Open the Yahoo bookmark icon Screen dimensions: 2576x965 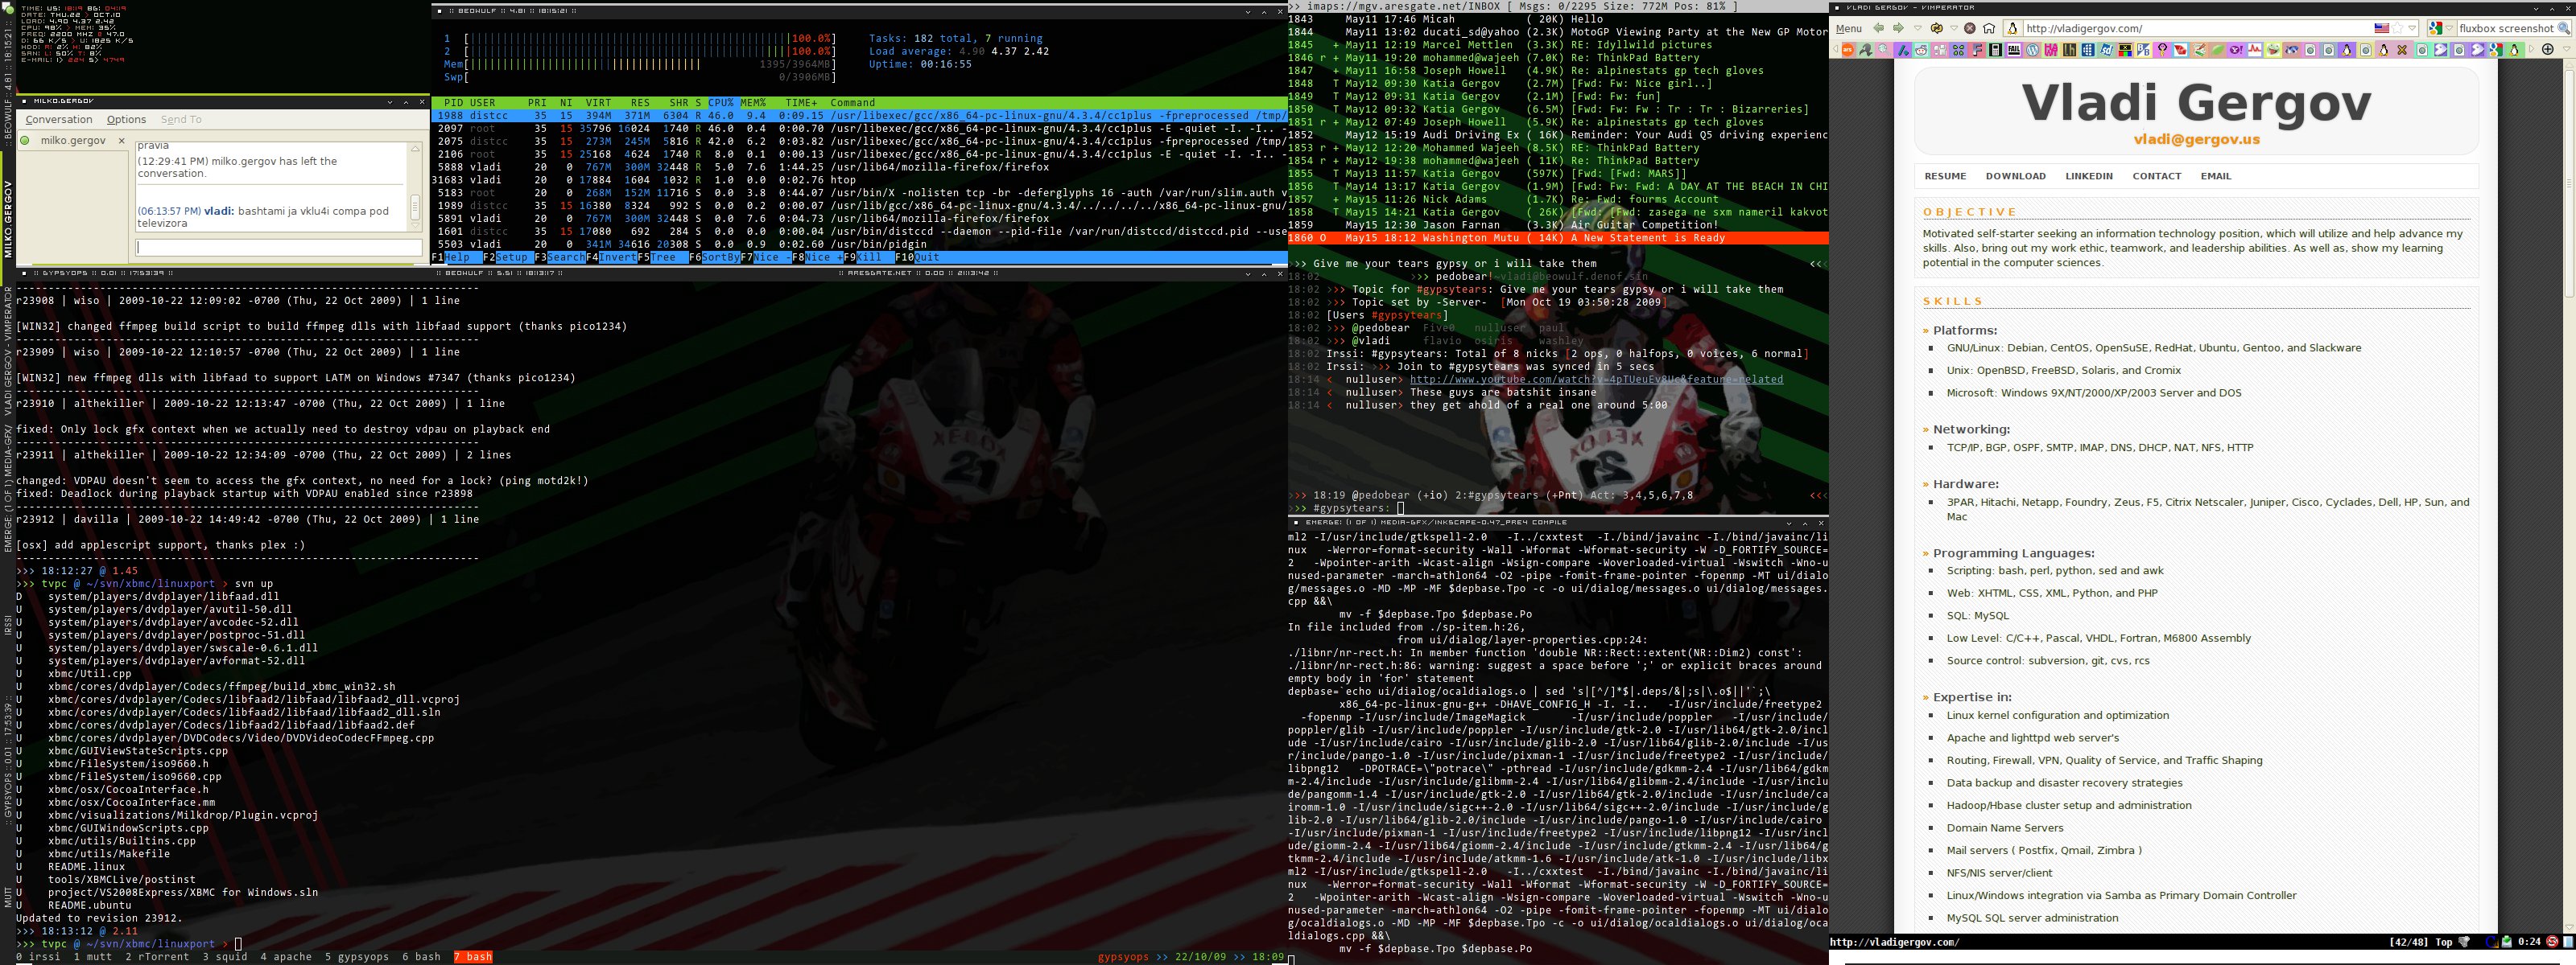point(2236,50)
